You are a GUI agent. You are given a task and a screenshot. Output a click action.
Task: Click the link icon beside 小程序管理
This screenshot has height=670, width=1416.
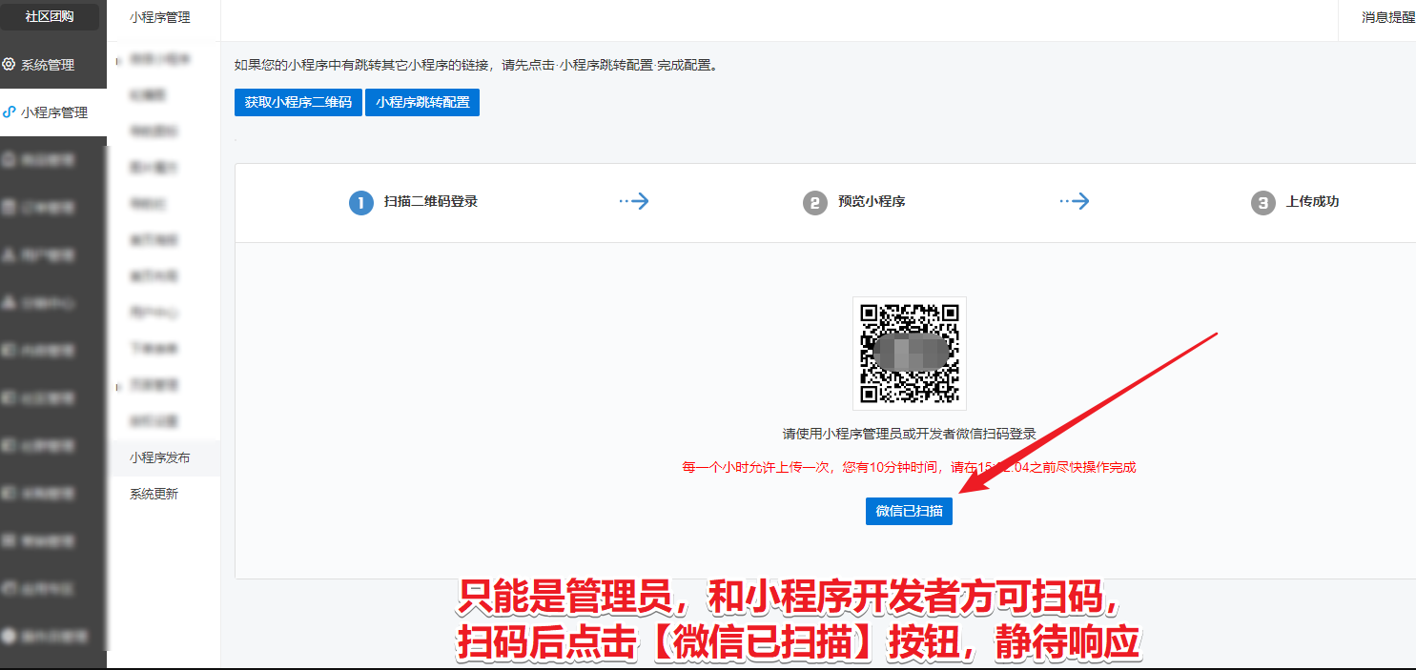click(9, 112)
